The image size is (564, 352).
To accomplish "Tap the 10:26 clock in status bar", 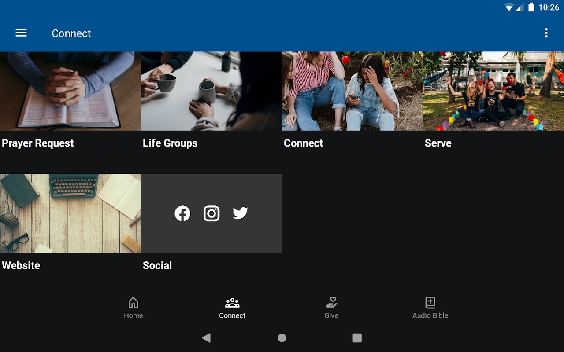I will click(549, 7).
